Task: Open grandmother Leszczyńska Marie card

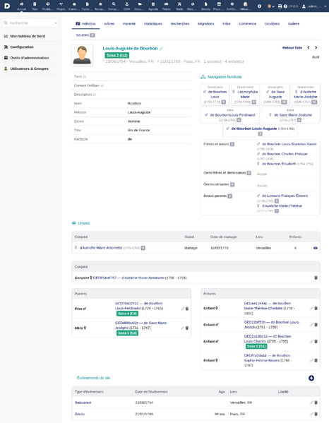Action: 245,95
